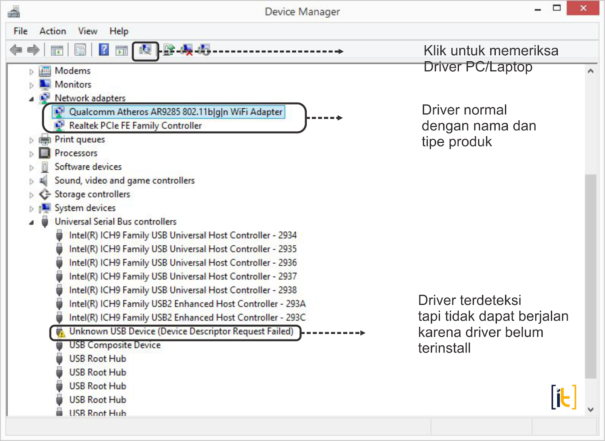This screenshot has height=441, width=605.
Task: Select Intel ICH9 USB Universal Host Controller - 2934
Action: click(x=183, y=235)
